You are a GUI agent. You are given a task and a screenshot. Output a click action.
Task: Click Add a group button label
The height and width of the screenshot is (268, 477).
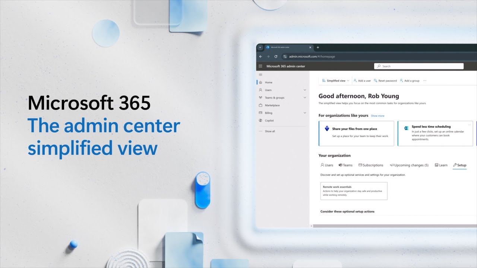pos(412,81)
